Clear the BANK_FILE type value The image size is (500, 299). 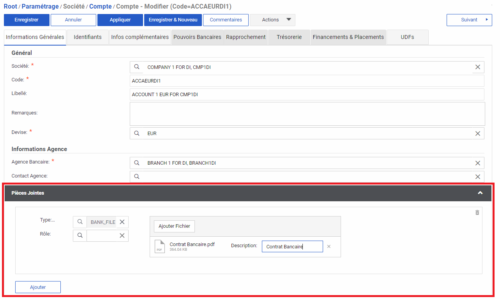click(122, 222)
